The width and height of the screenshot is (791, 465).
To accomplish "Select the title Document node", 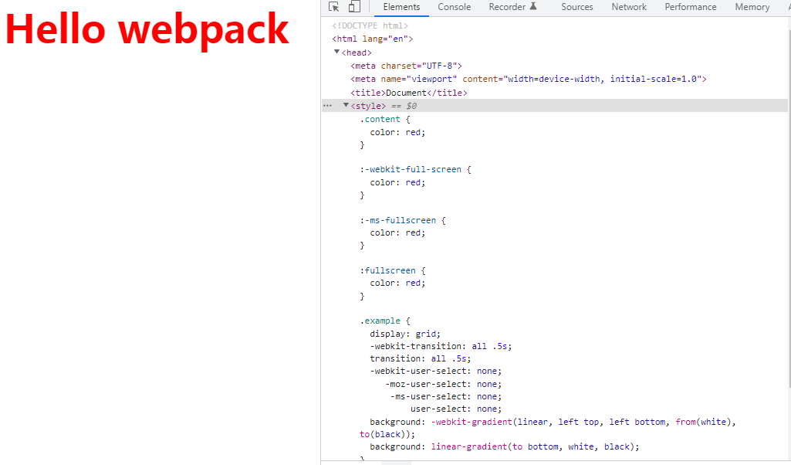I will point(408,93).
